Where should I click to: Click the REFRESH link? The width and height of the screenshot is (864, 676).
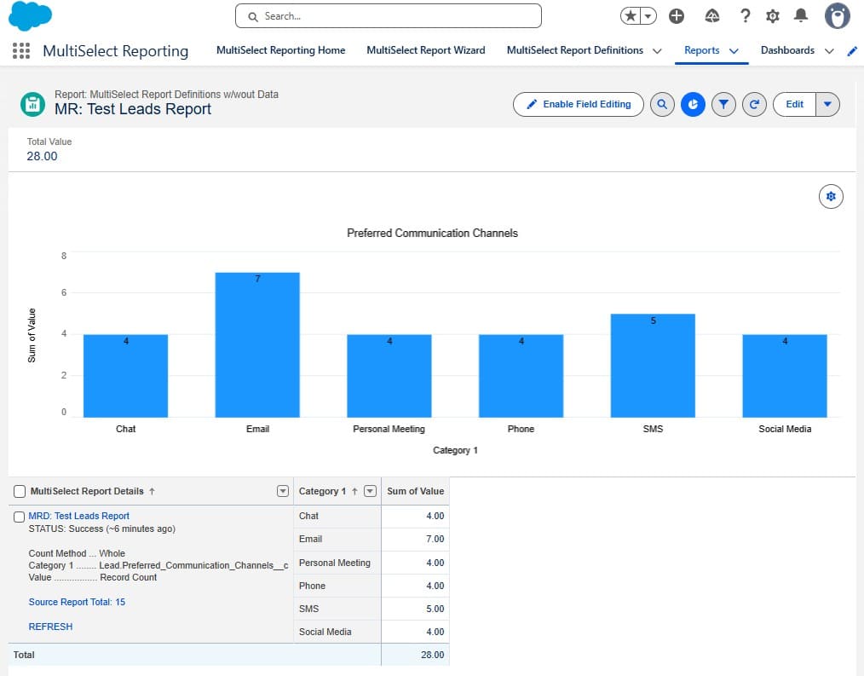click(50, 627)
